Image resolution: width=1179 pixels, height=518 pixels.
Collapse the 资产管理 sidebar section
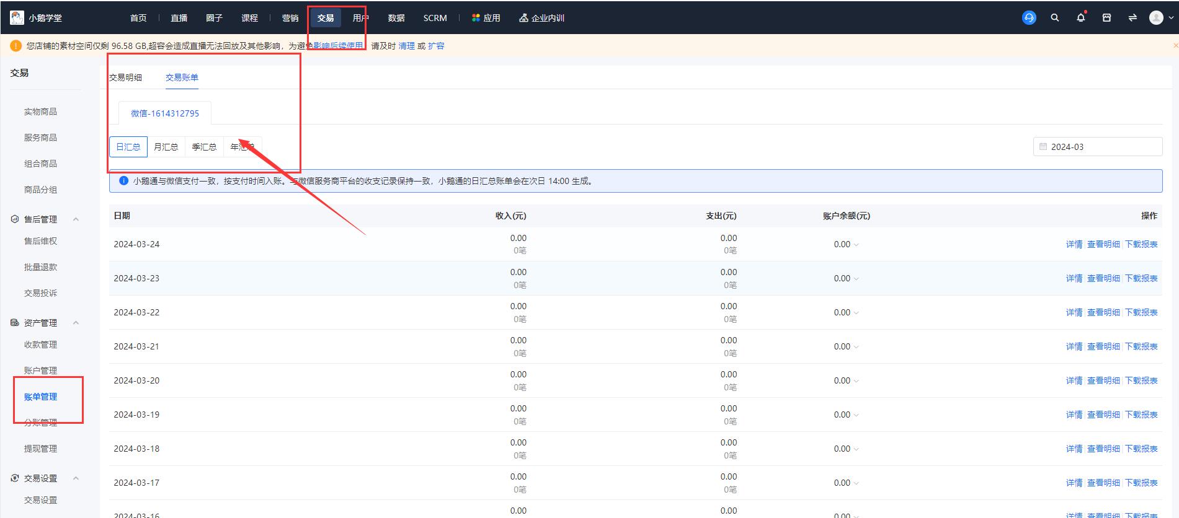[x=76, y=323]
